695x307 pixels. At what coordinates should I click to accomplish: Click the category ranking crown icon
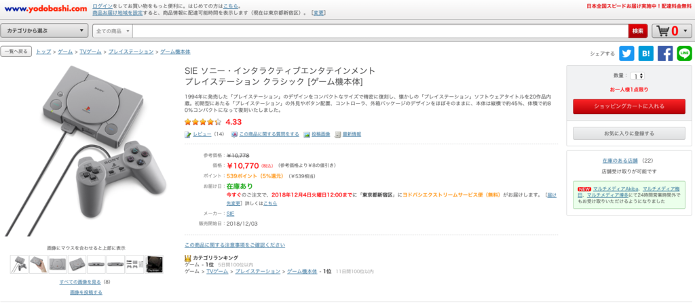pos(188,258)
